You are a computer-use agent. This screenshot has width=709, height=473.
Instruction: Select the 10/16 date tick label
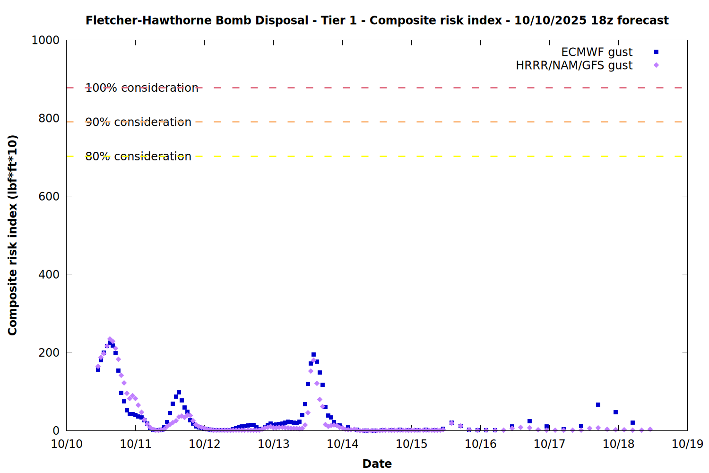(481, 444)
